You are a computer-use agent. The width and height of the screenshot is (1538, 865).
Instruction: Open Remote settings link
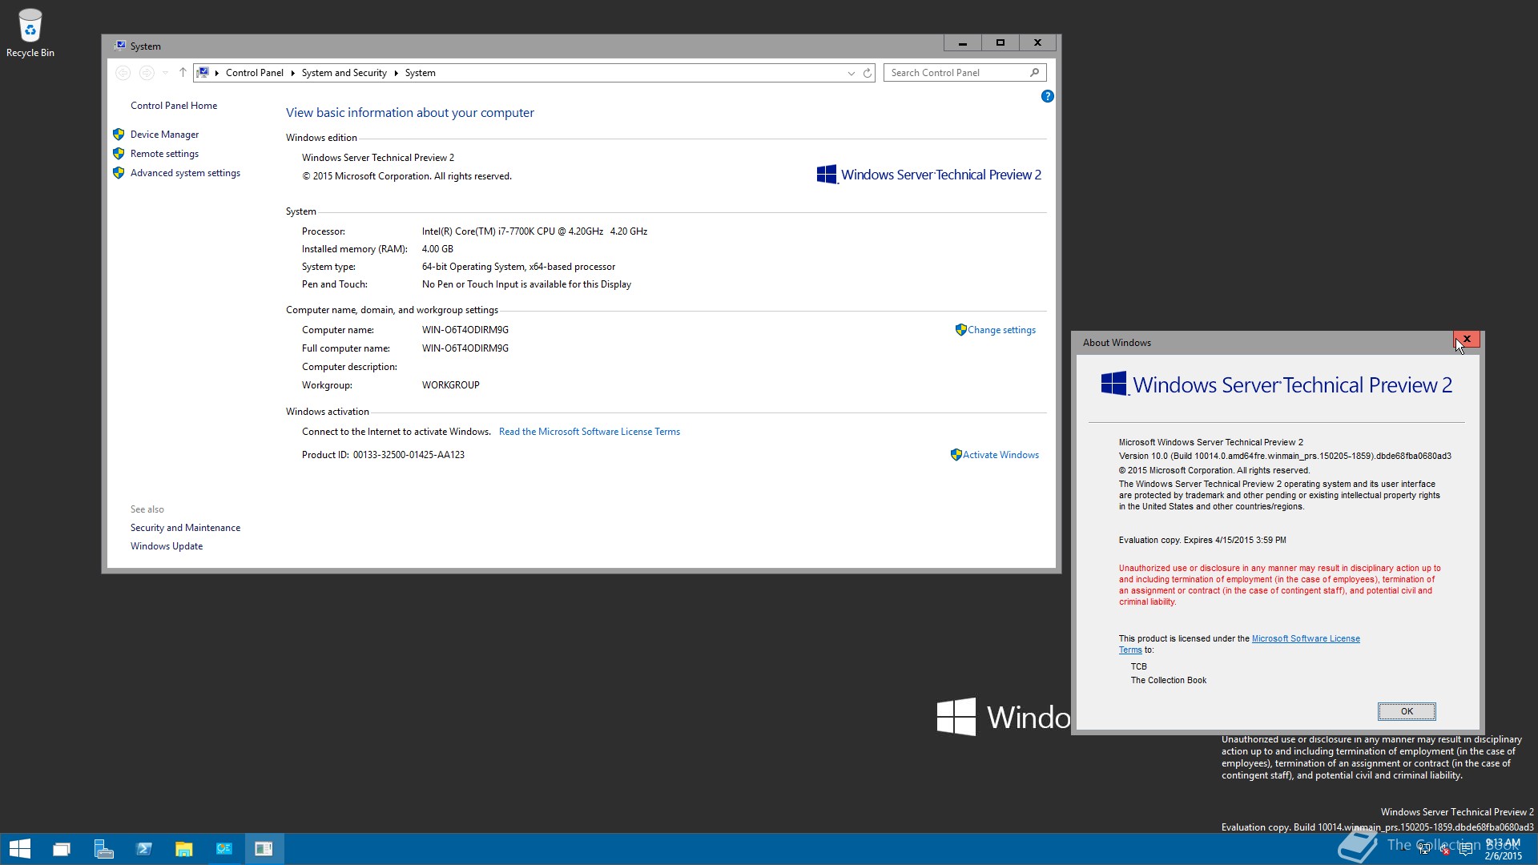pyautogui.click(x=164, y=154)
